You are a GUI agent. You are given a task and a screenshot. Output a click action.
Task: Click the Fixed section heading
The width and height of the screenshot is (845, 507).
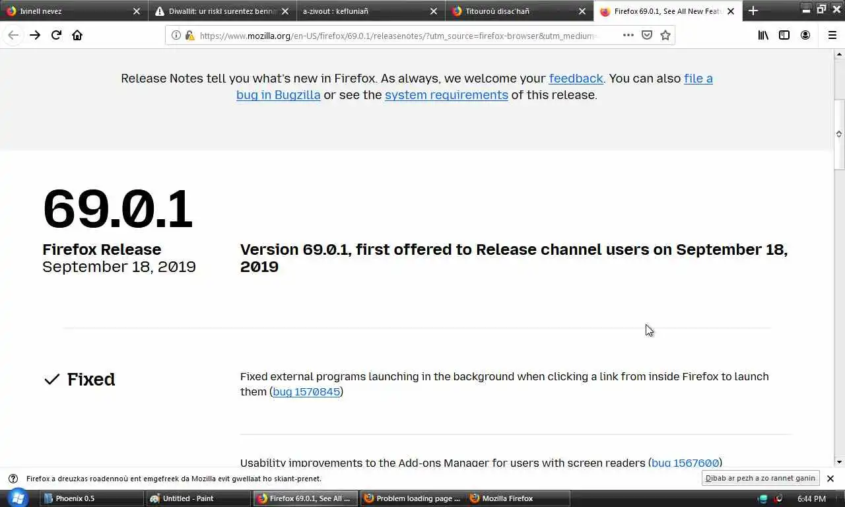pyautogui.click(x=91, y=380)
